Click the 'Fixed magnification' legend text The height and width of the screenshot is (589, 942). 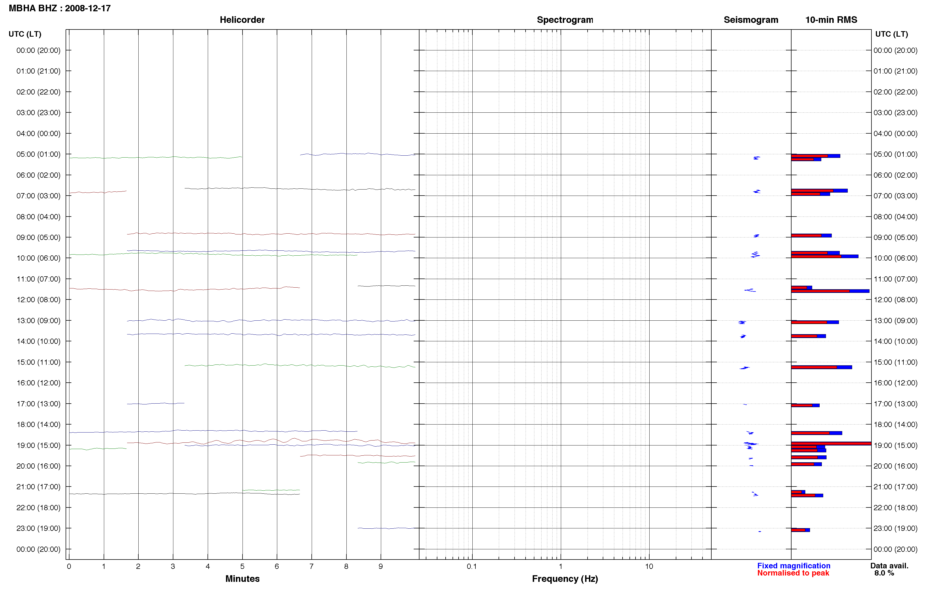[x=793, y=566]
